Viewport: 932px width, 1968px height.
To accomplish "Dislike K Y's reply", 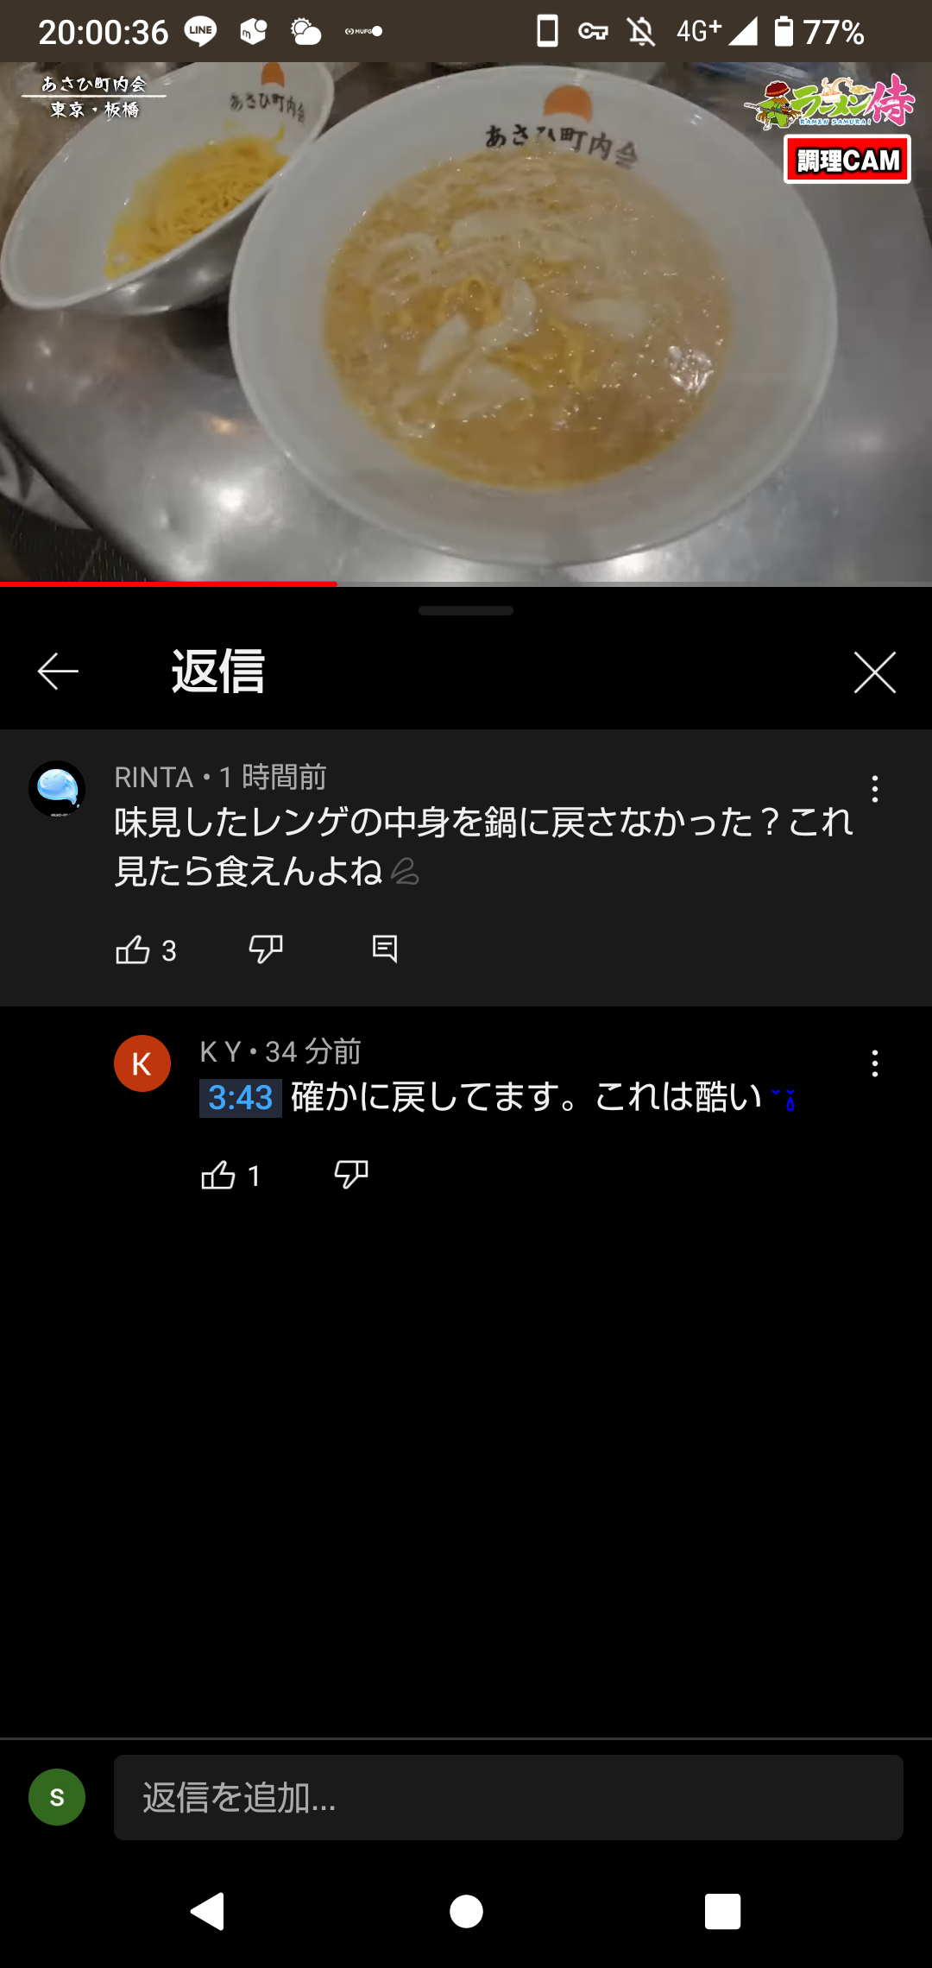I will [x=350, y=1175].
